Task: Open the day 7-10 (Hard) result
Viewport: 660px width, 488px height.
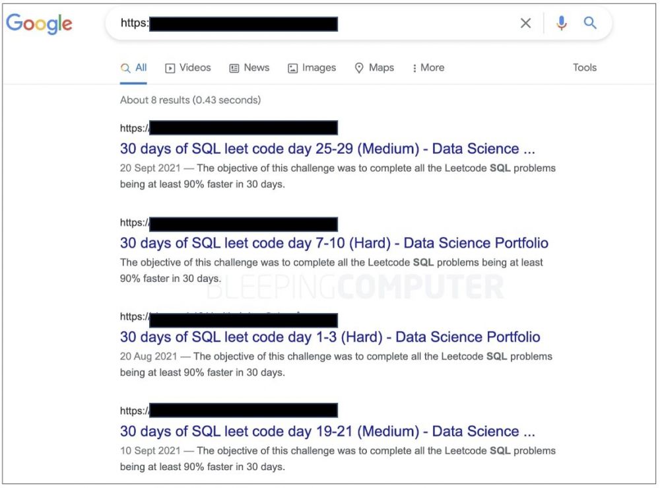Action: (x=334, y=243)
